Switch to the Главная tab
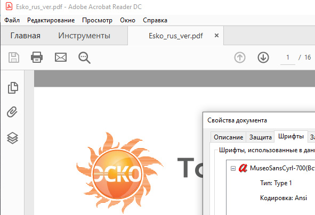315x215 pixels. tap(25, 36)
